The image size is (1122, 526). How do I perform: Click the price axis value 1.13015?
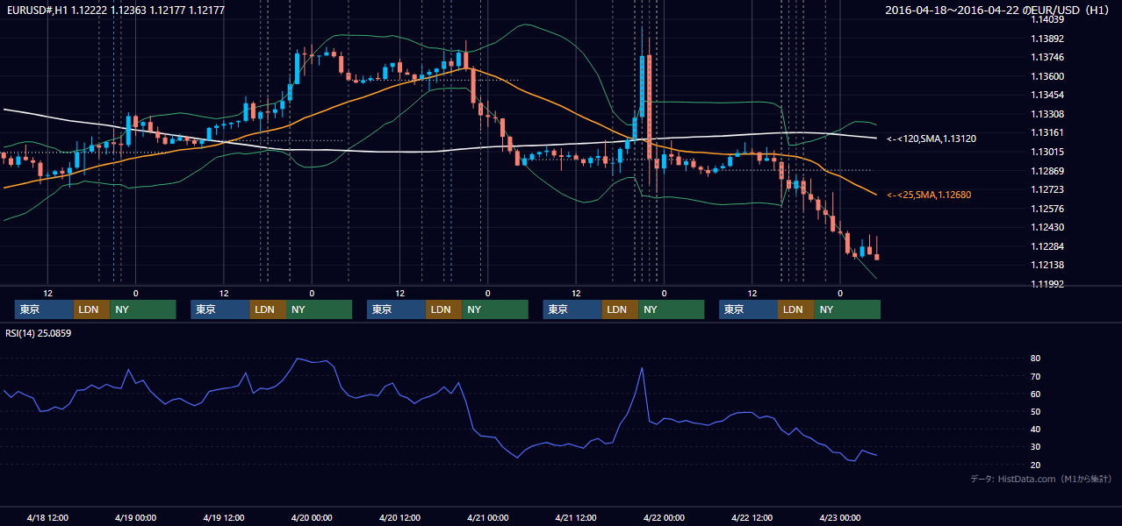point(1047,152)
